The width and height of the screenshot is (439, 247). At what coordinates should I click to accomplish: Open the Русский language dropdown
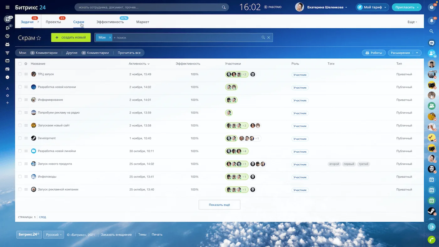[x=54, y=235]
